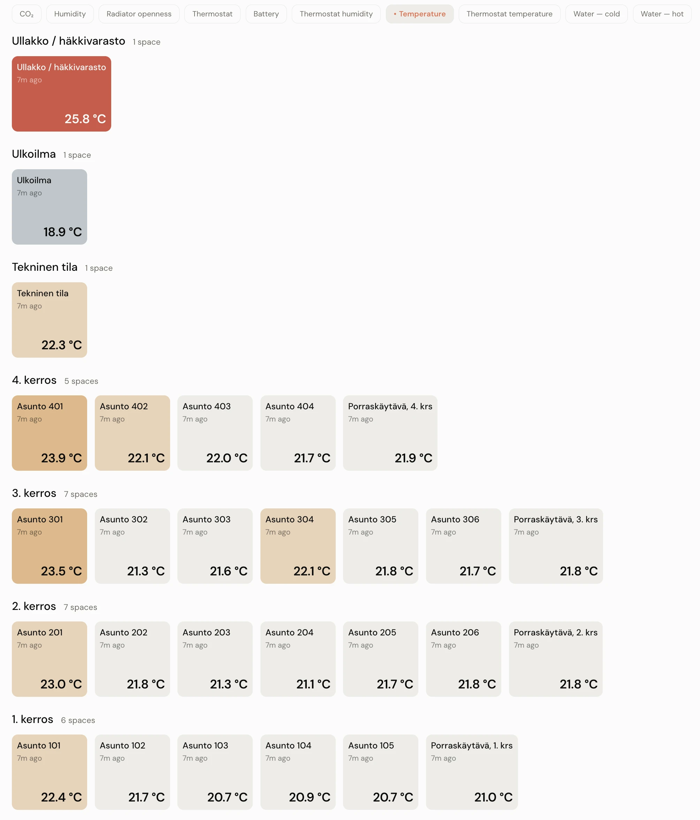Open Asunto 304 temperature tile

(298, 546)
